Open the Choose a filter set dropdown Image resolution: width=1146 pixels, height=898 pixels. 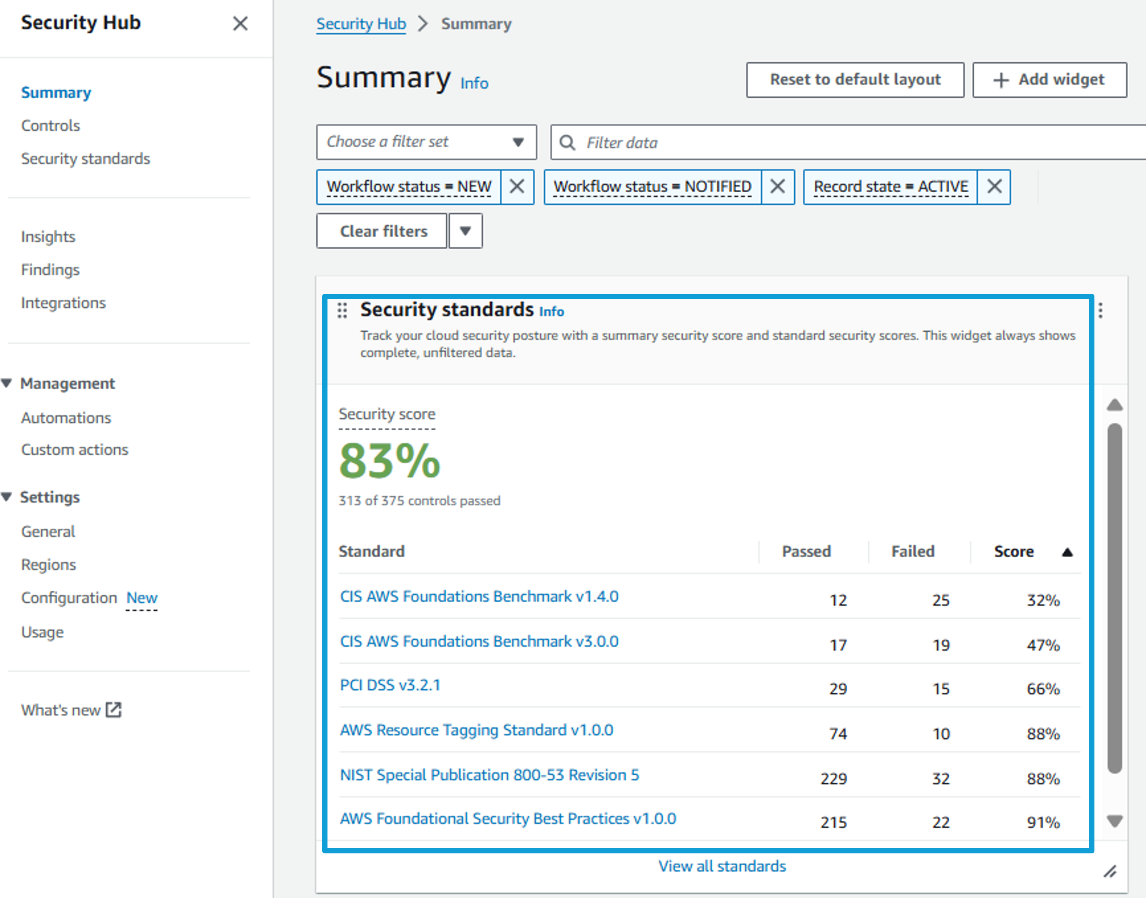[x=426, y=142]
